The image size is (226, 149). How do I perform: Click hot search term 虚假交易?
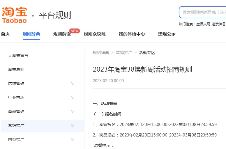point(203,24)
